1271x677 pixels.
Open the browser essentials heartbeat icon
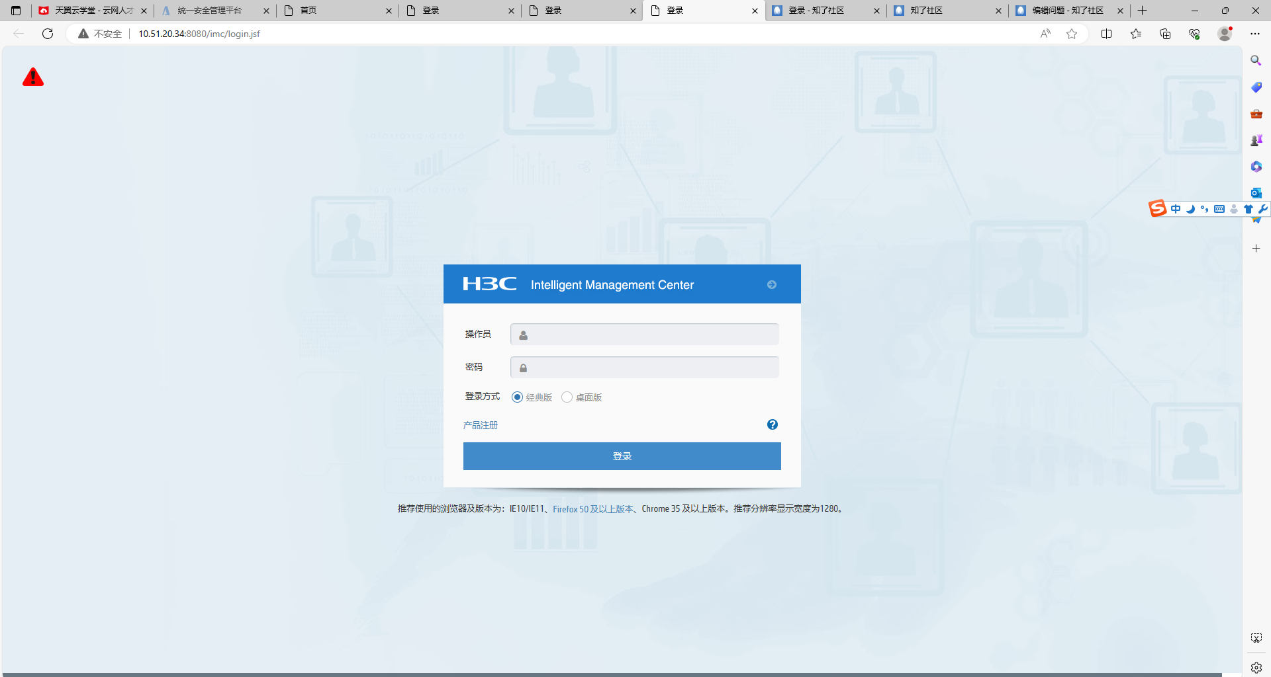pyautogui.click(x=1194, y=34)
